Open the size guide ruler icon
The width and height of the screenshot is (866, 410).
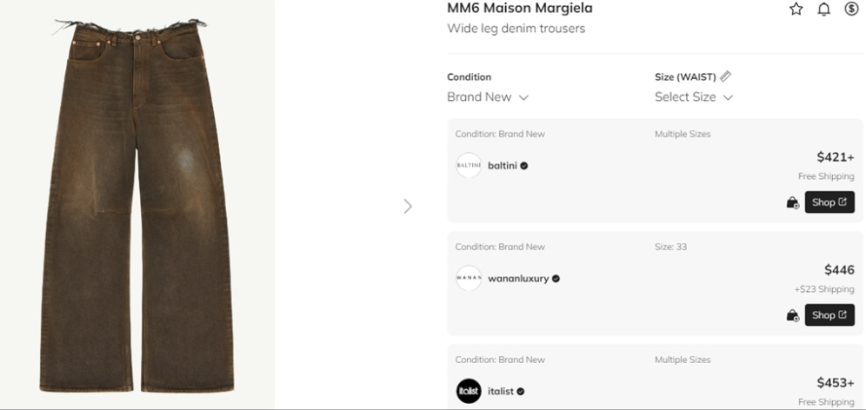pos(726,76)
